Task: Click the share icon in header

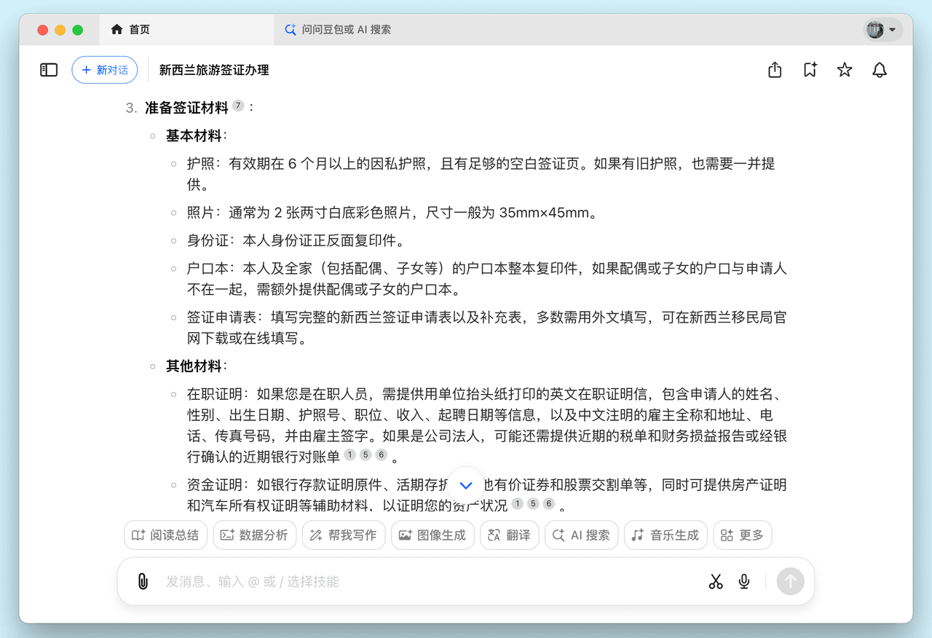Action: 775,70
